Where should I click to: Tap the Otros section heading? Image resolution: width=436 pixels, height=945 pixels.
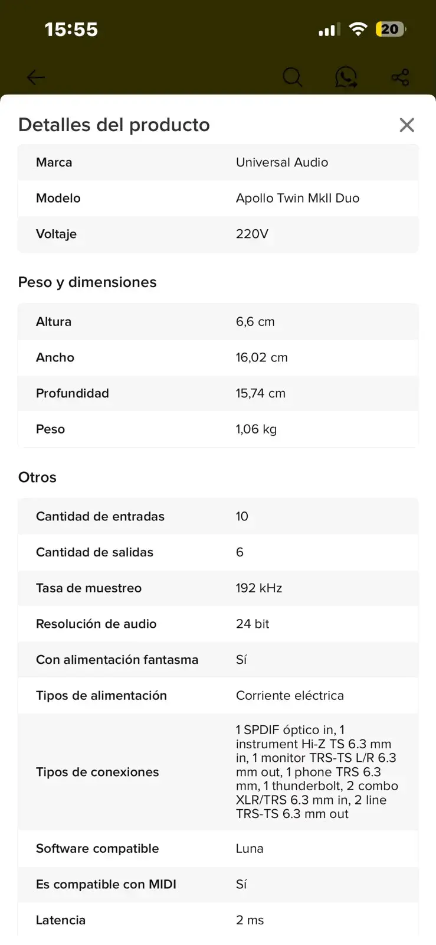(x=37, y=477)
